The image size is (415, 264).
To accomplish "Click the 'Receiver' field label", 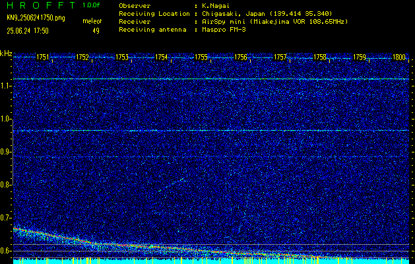I will point(135,21).
